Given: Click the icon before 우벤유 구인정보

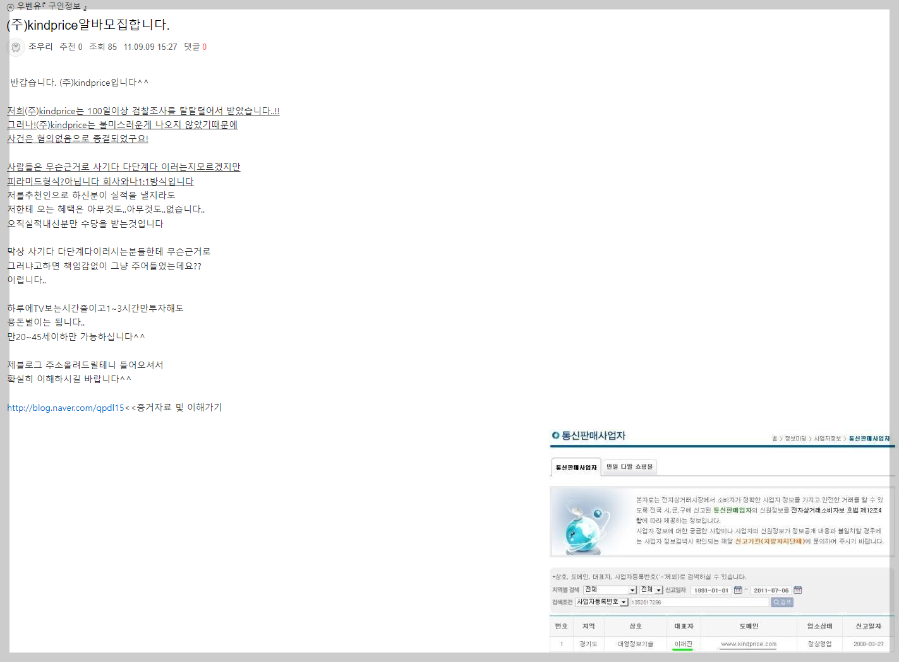Looking at the screenshot, I should (10, 7).
